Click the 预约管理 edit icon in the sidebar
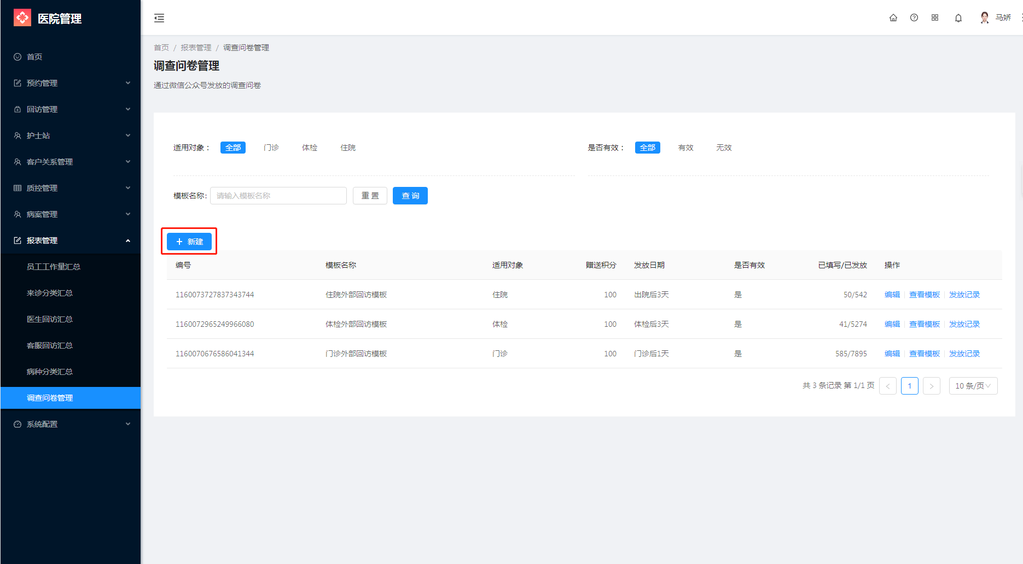The image size is (1023, 564). (x=18, y=83)
